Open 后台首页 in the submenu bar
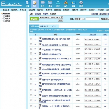 point(92,10)
